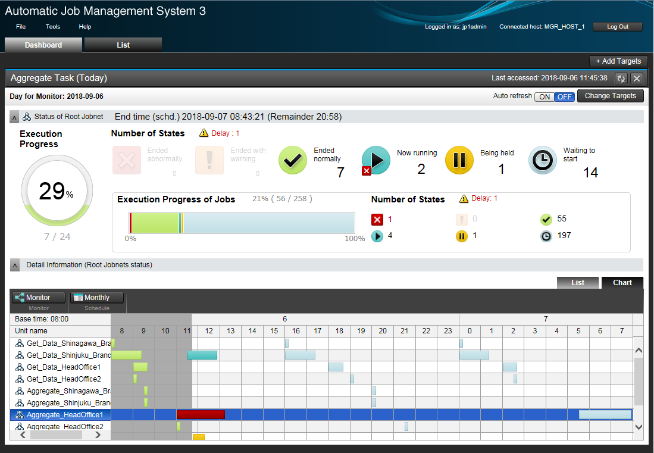Click the + Add Targets button
The width and height of the screenshot is (654, 453).
(x=618, y=61)
